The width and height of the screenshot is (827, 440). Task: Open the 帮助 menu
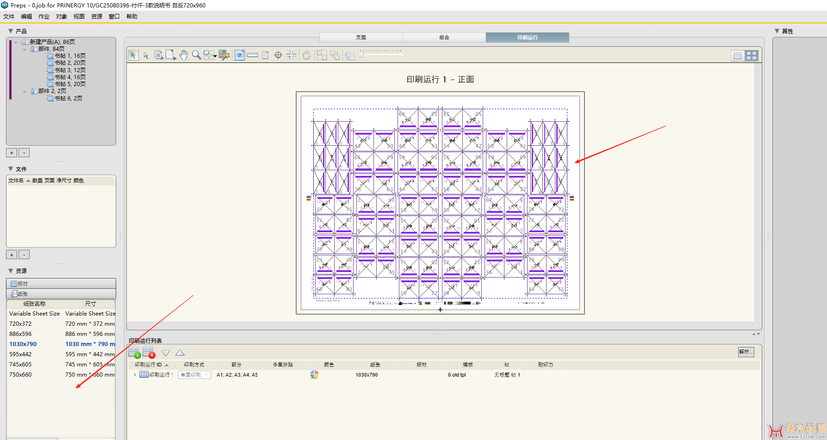click(x=132, y=17)
